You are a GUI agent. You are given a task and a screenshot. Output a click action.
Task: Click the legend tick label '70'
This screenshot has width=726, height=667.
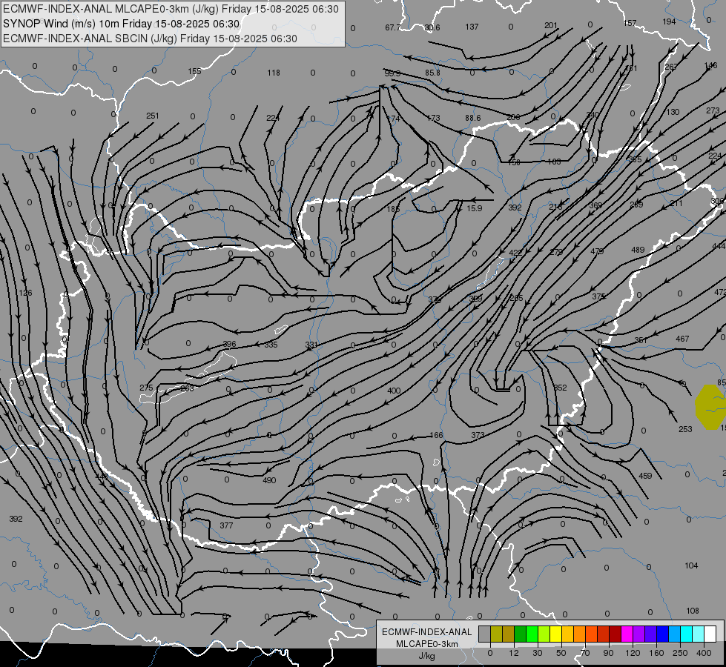(585, 653)
